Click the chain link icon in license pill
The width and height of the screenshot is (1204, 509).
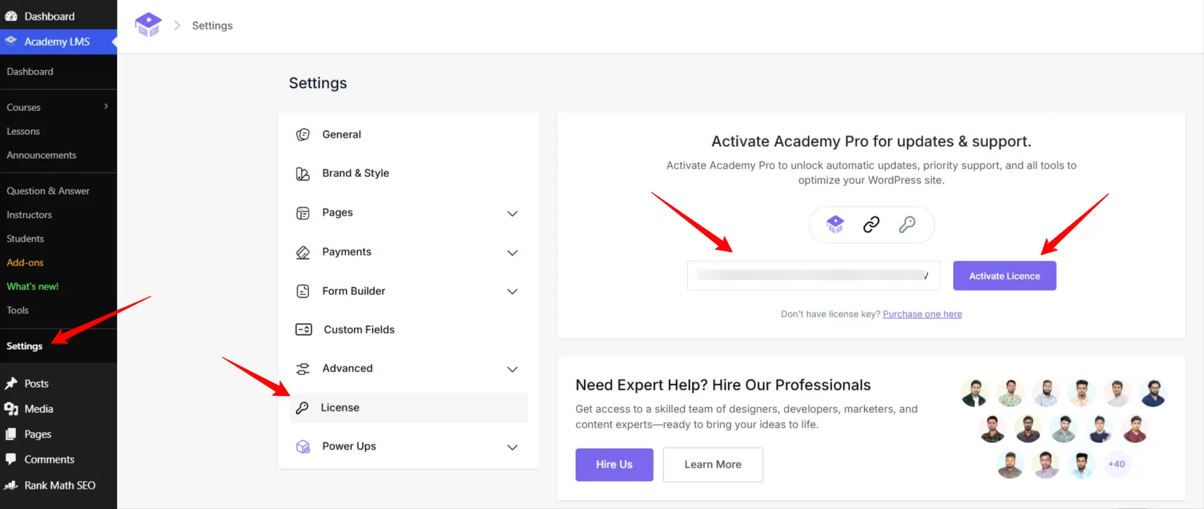click(871, 224)
